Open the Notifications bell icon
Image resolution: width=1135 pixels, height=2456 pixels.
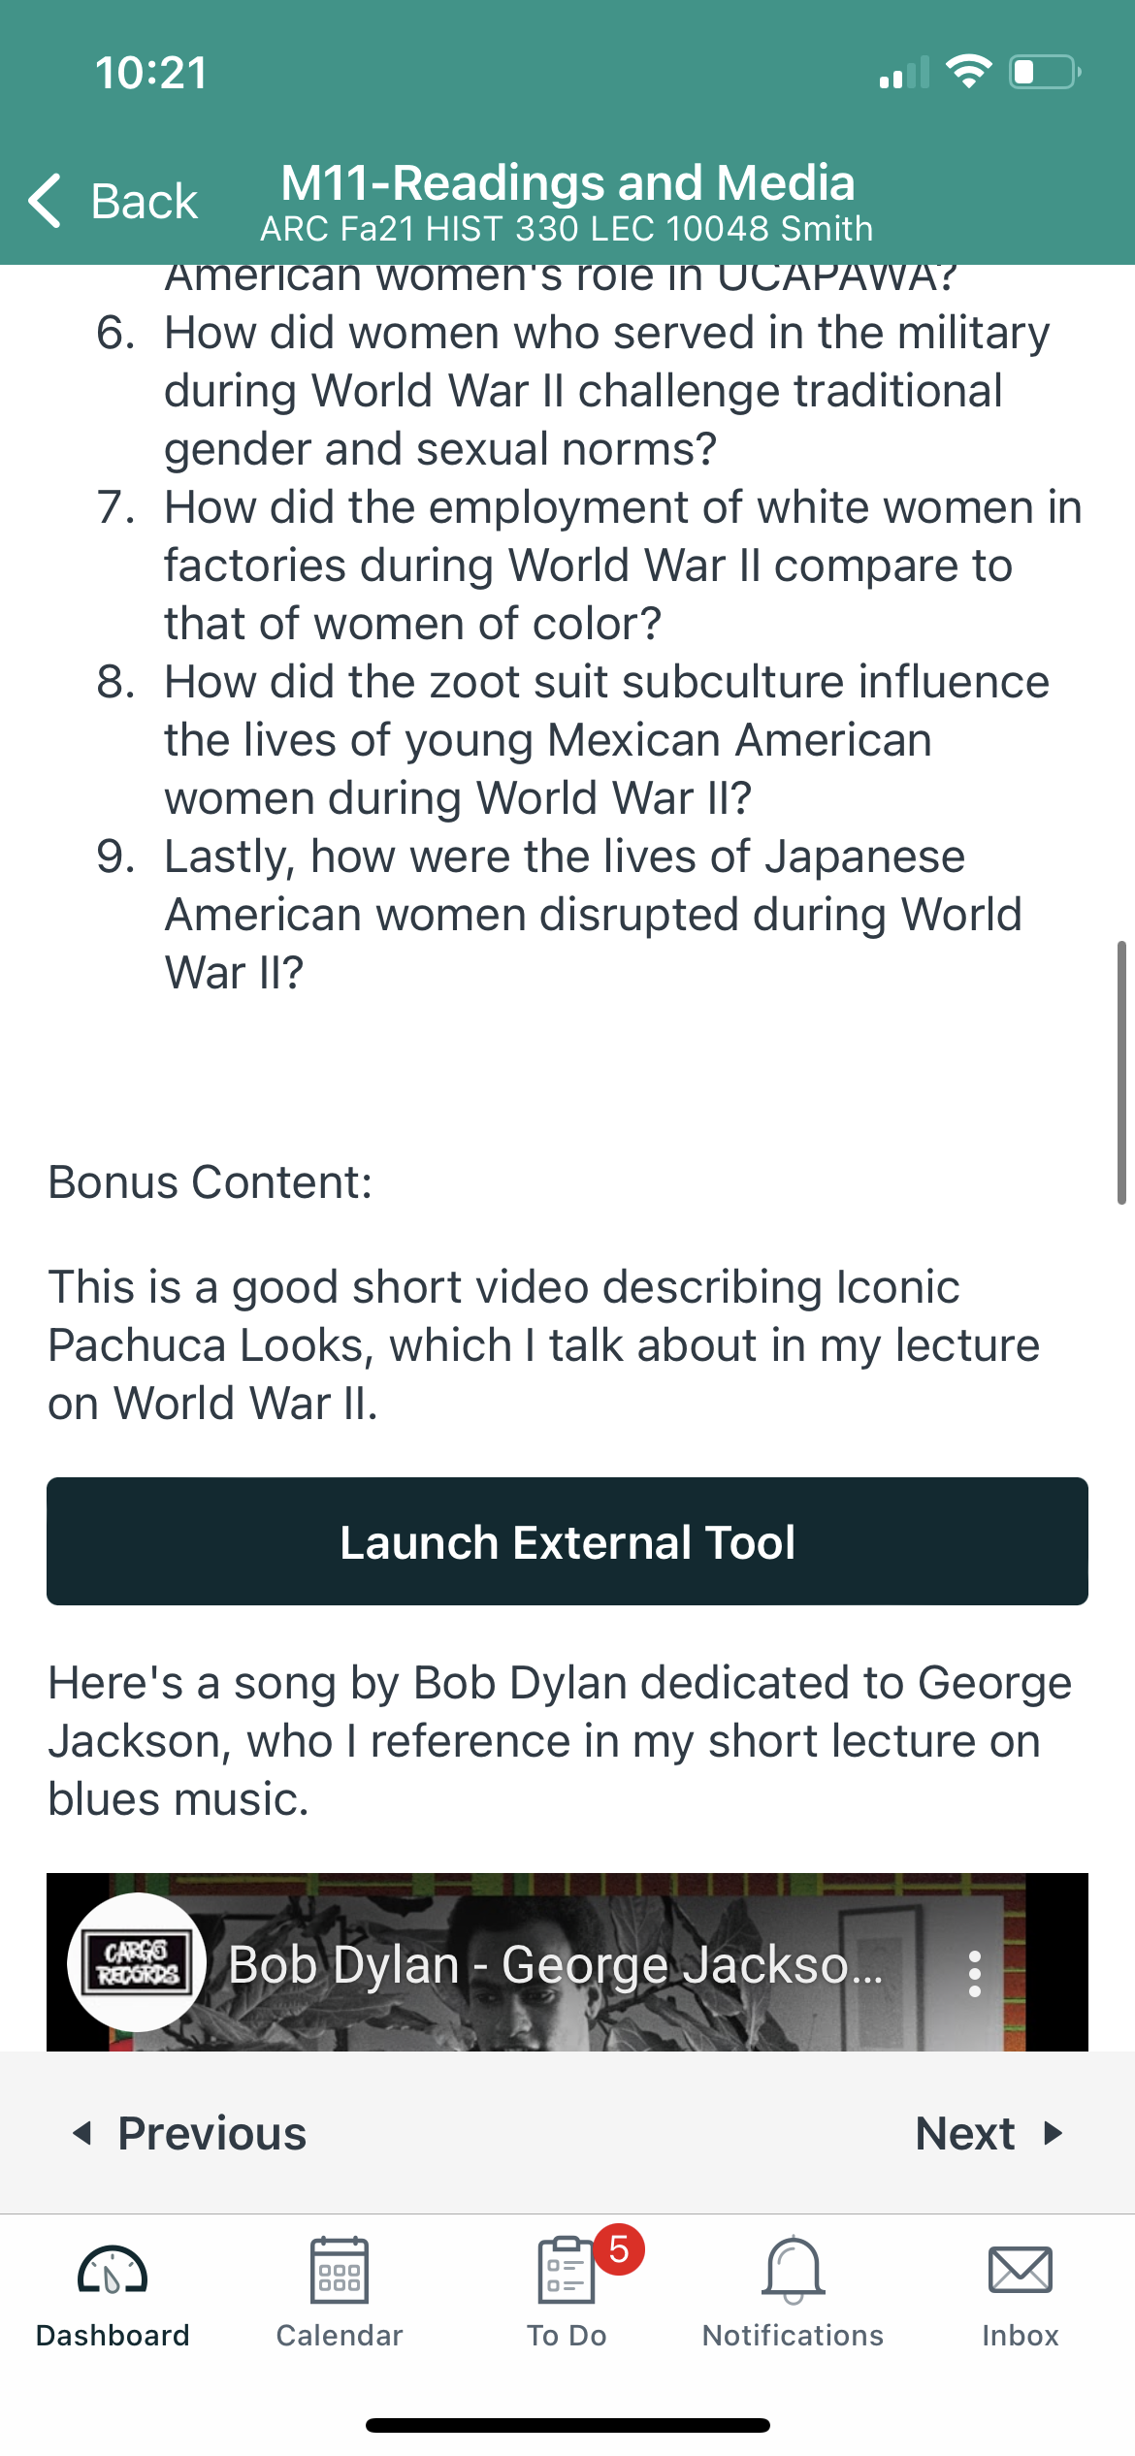(x=793, y=2270)
